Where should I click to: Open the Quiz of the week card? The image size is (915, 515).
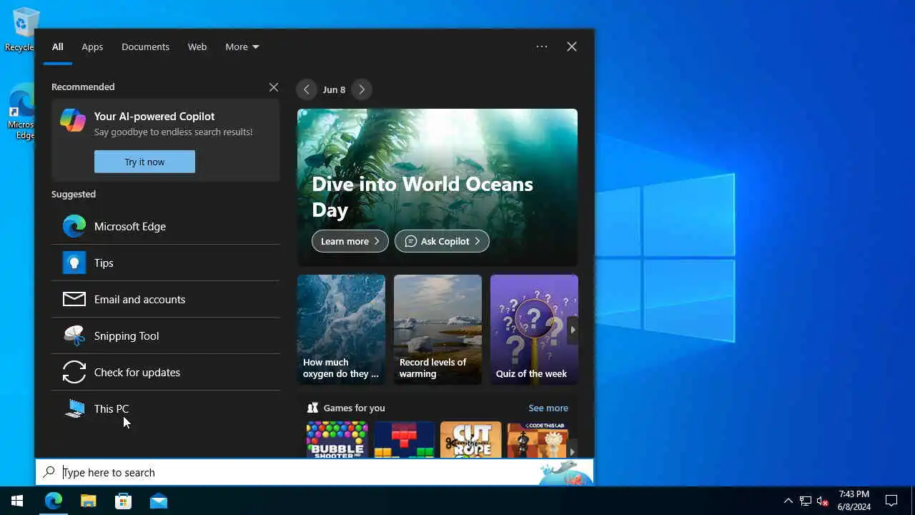pyautogui.click(x=534, y=330)
